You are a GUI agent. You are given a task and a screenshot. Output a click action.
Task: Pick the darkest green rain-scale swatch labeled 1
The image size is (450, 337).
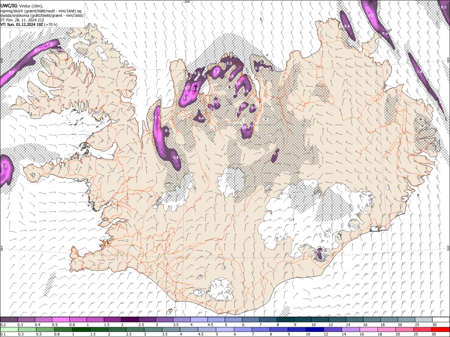[x=81, y=329]
